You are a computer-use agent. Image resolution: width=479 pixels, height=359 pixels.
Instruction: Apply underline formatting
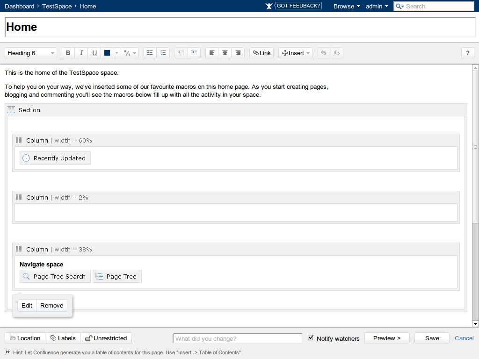click(x=94, y=53)
